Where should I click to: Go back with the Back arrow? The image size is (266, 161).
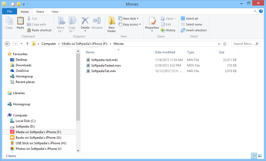(x=7, y=44)
